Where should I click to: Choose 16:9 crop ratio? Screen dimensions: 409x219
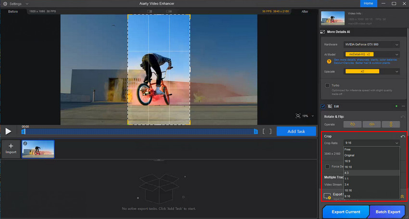[371, 161]
